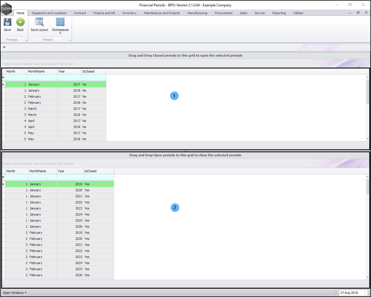Screen dimensions: 371x297
Task: Click the Save Layout icon
Action: coord(39,22)
